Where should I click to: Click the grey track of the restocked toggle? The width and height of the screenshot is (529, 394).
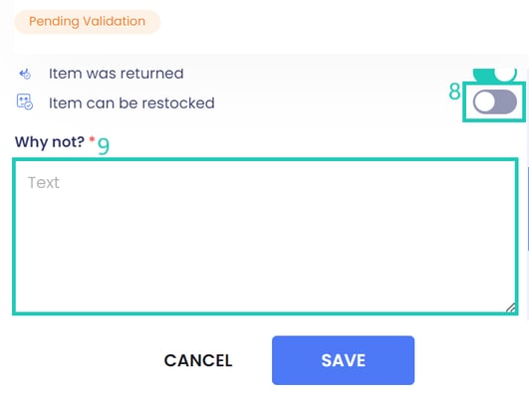[x=506, y=101]
